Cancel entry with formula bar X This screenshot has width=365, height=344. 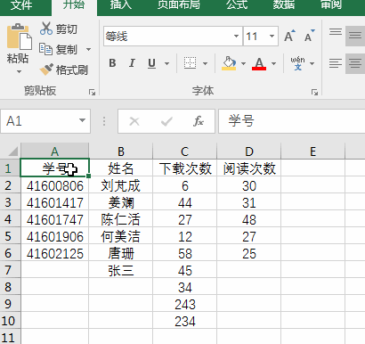click(134, 121)
